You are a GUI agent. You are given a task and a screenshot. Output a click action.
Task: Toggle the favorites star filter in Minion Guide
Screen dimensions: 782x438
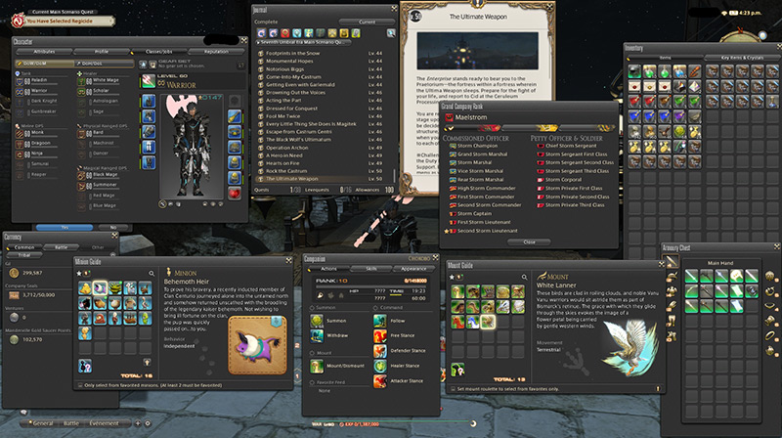pos(79,274)
